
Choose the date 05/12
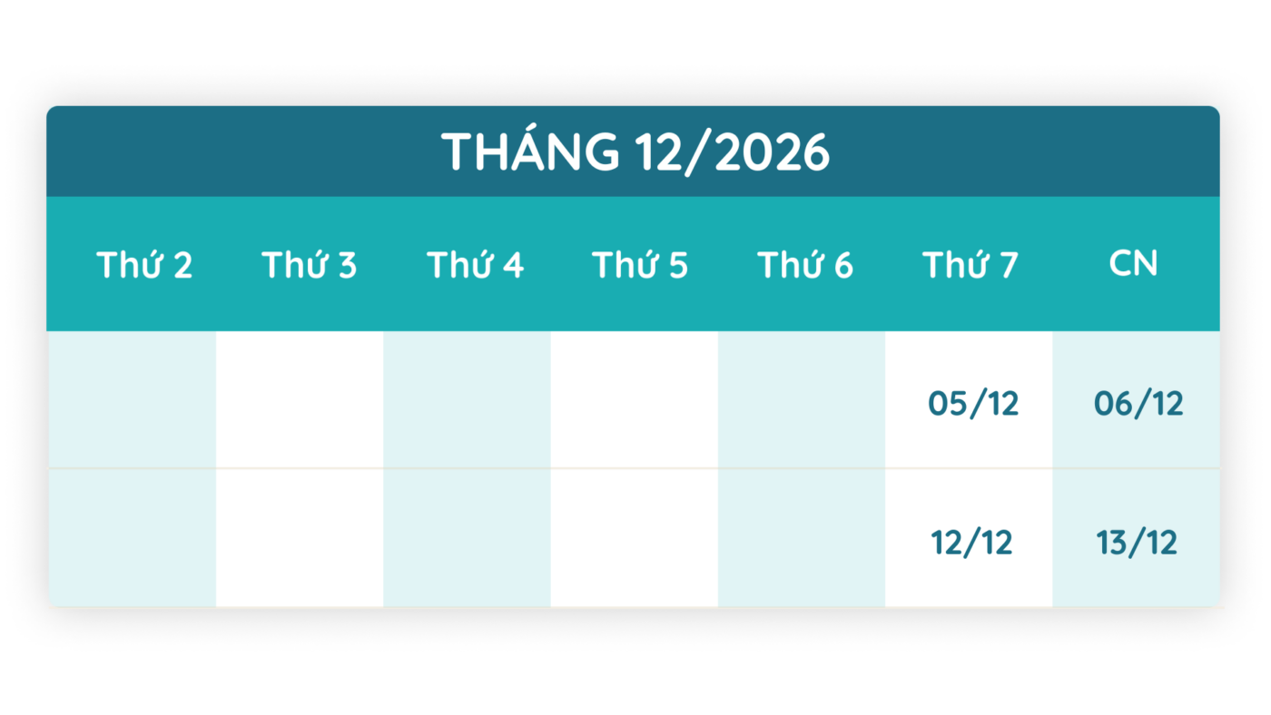973,403
